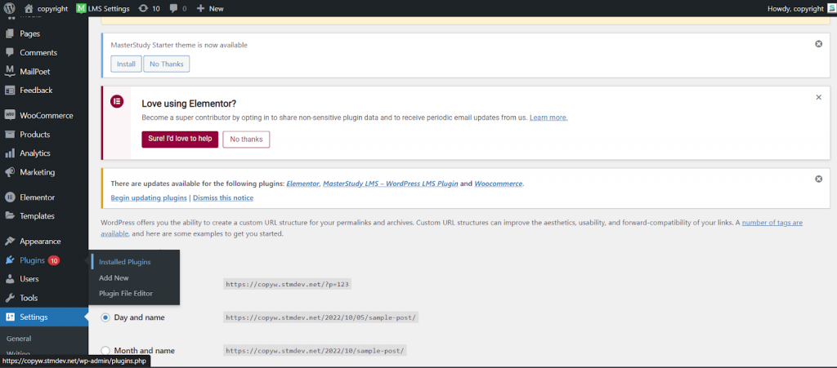
Task: Click the WordPress logo in admin bar
Action: 9,8
